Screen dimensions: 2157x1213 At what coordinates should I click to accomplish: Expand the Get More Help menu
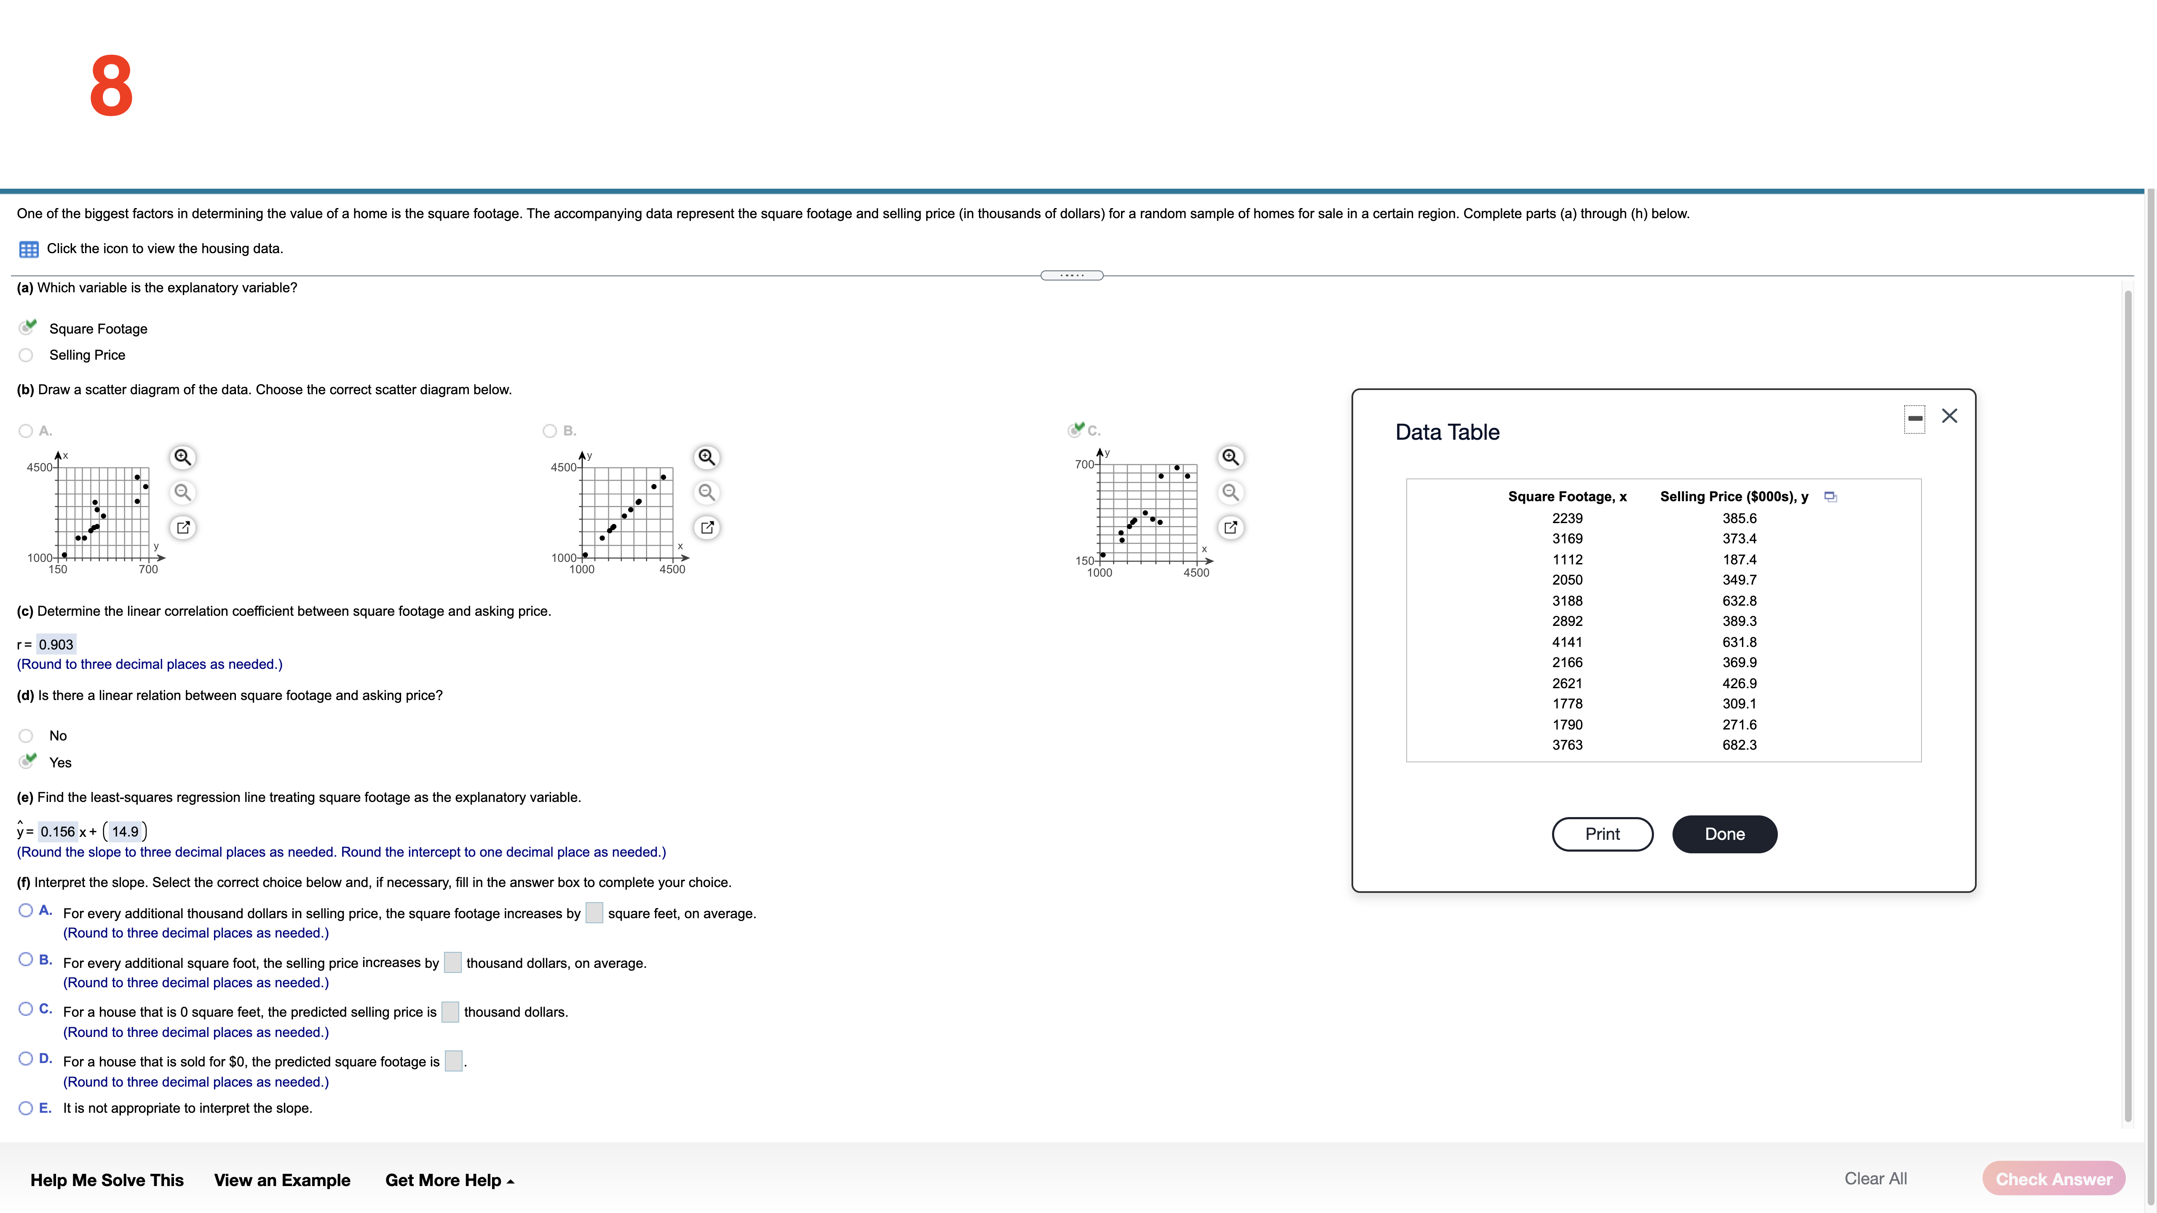[449, 1180]
